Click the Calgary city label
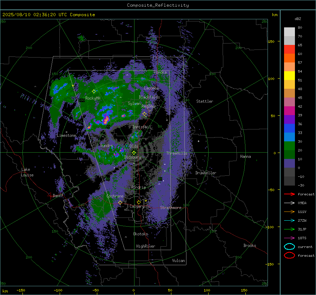 [x=137, y=206]
